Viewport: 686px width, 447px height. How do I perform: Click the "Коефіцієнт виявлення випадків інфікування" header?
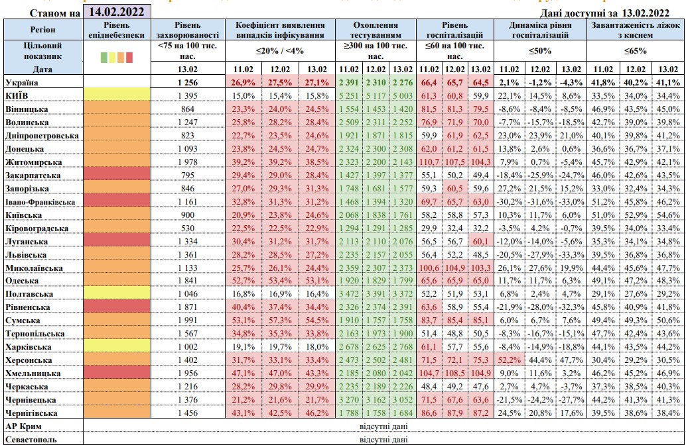click(279, 30)
